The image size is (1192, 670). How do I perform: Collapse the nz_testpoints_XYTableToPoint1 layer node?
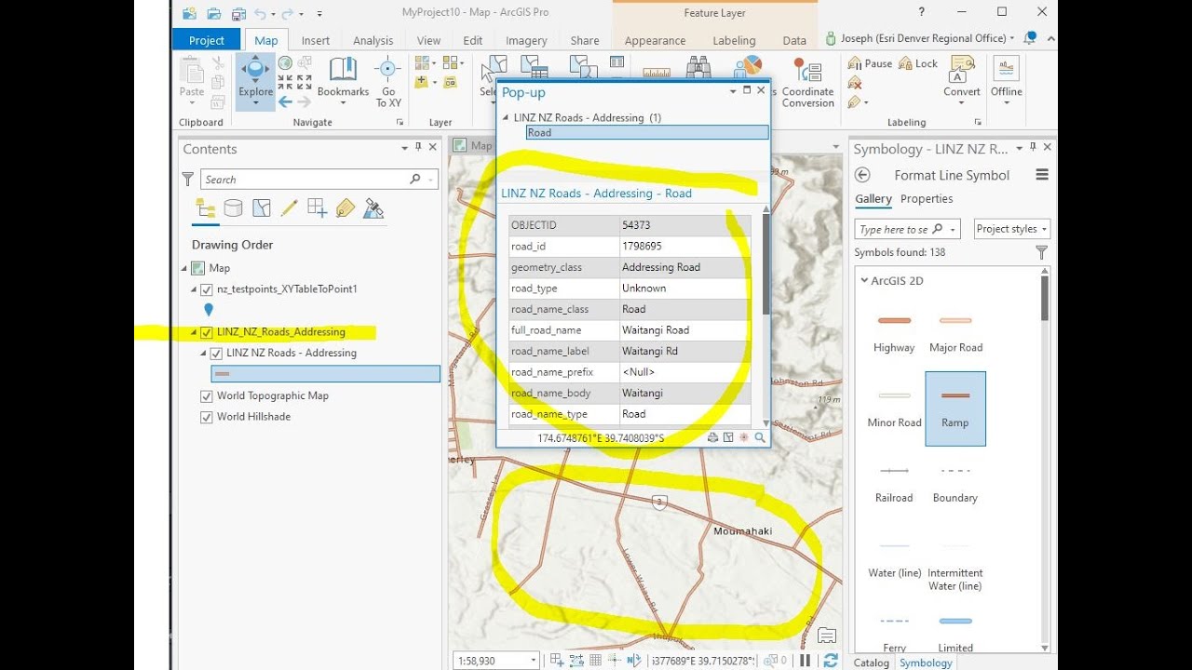[x=195, y=289]
